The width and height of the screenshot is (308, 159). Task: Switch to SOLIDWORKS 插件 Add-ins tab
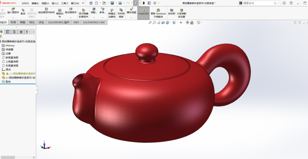59,22
